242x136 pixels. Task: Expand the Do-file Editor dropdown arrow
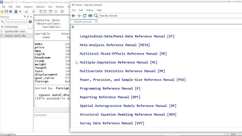tap(37, 12)
